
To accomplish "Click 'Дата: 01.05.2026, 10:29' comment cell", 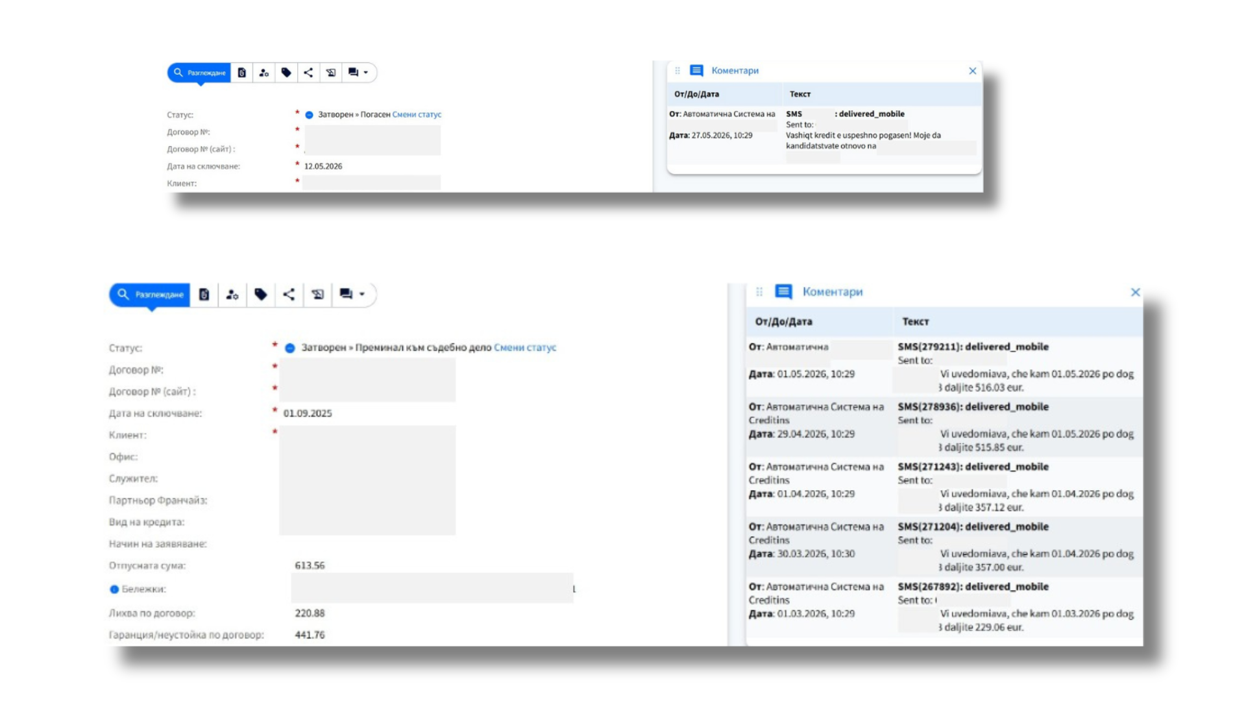I will coord(801,374).
